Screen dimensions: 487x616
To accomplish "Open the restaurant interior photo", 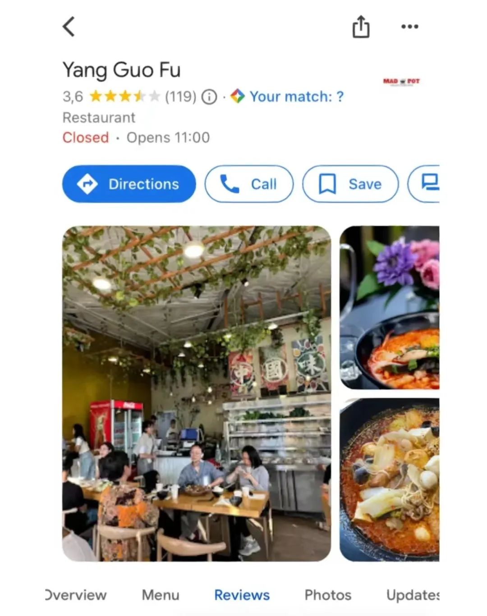I will (x=197, y=393).
